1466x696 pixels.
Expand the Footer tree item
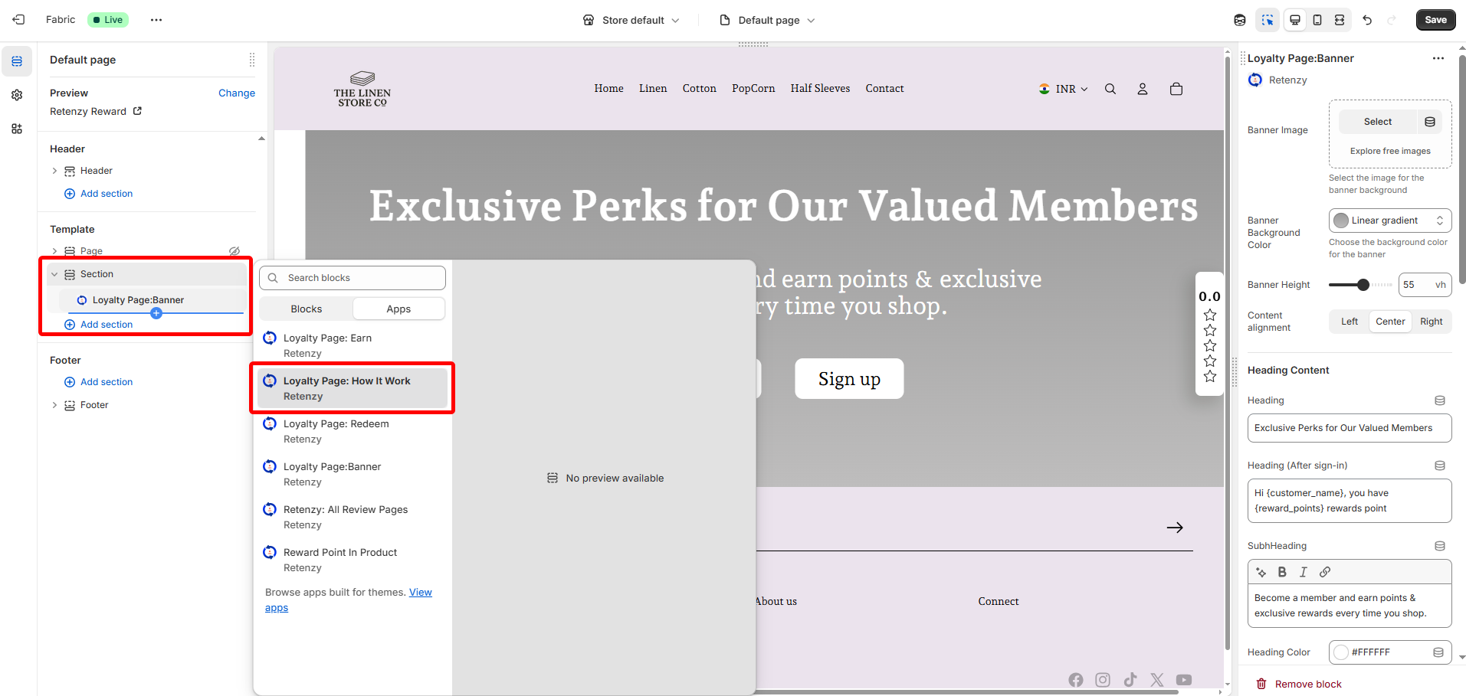point(54,405)
